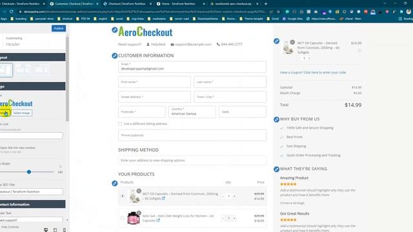Viewport: 413px width, 232px height.
Task: Switch to mobile preview device icon
Action: tap(65, 230)
